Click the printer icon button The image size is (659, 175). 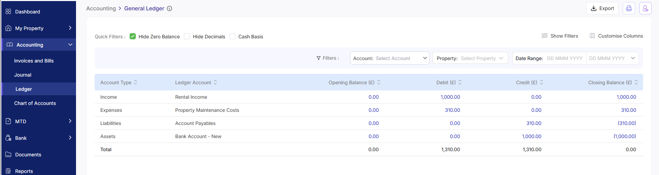pyautogui.click(x=629, y=8)
